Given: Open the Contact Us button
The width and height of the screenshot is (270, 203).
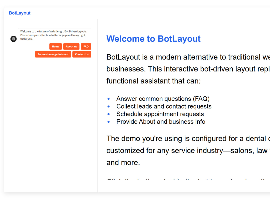Looking at the screenshot, I should click(82, 54).
